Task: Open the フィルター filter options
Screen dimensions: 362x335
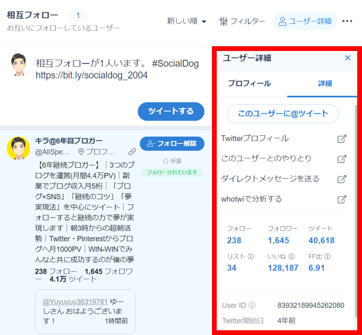Action: pos(242,21)
